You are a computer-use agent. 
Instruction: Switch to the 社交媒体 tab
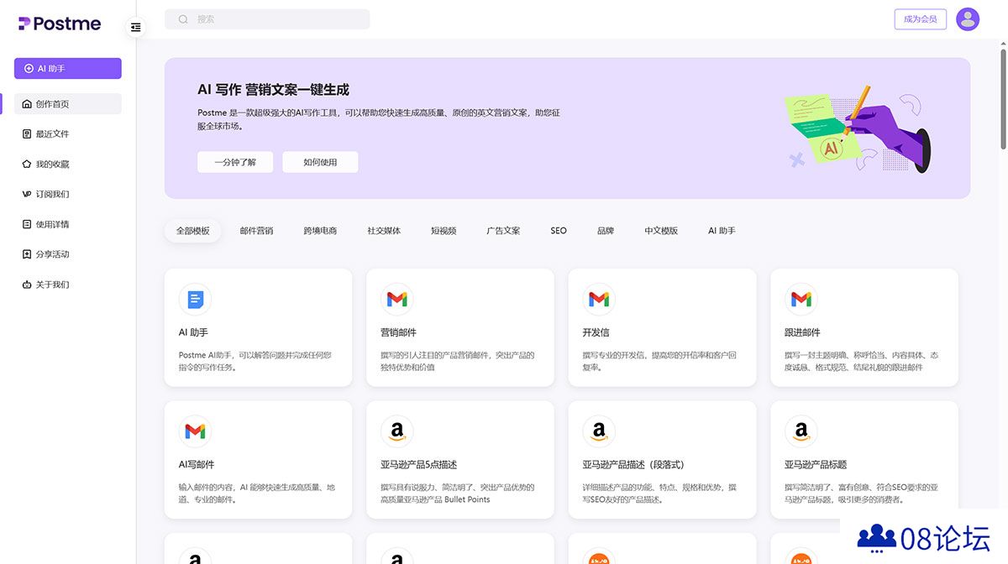(x=384, y=231)
